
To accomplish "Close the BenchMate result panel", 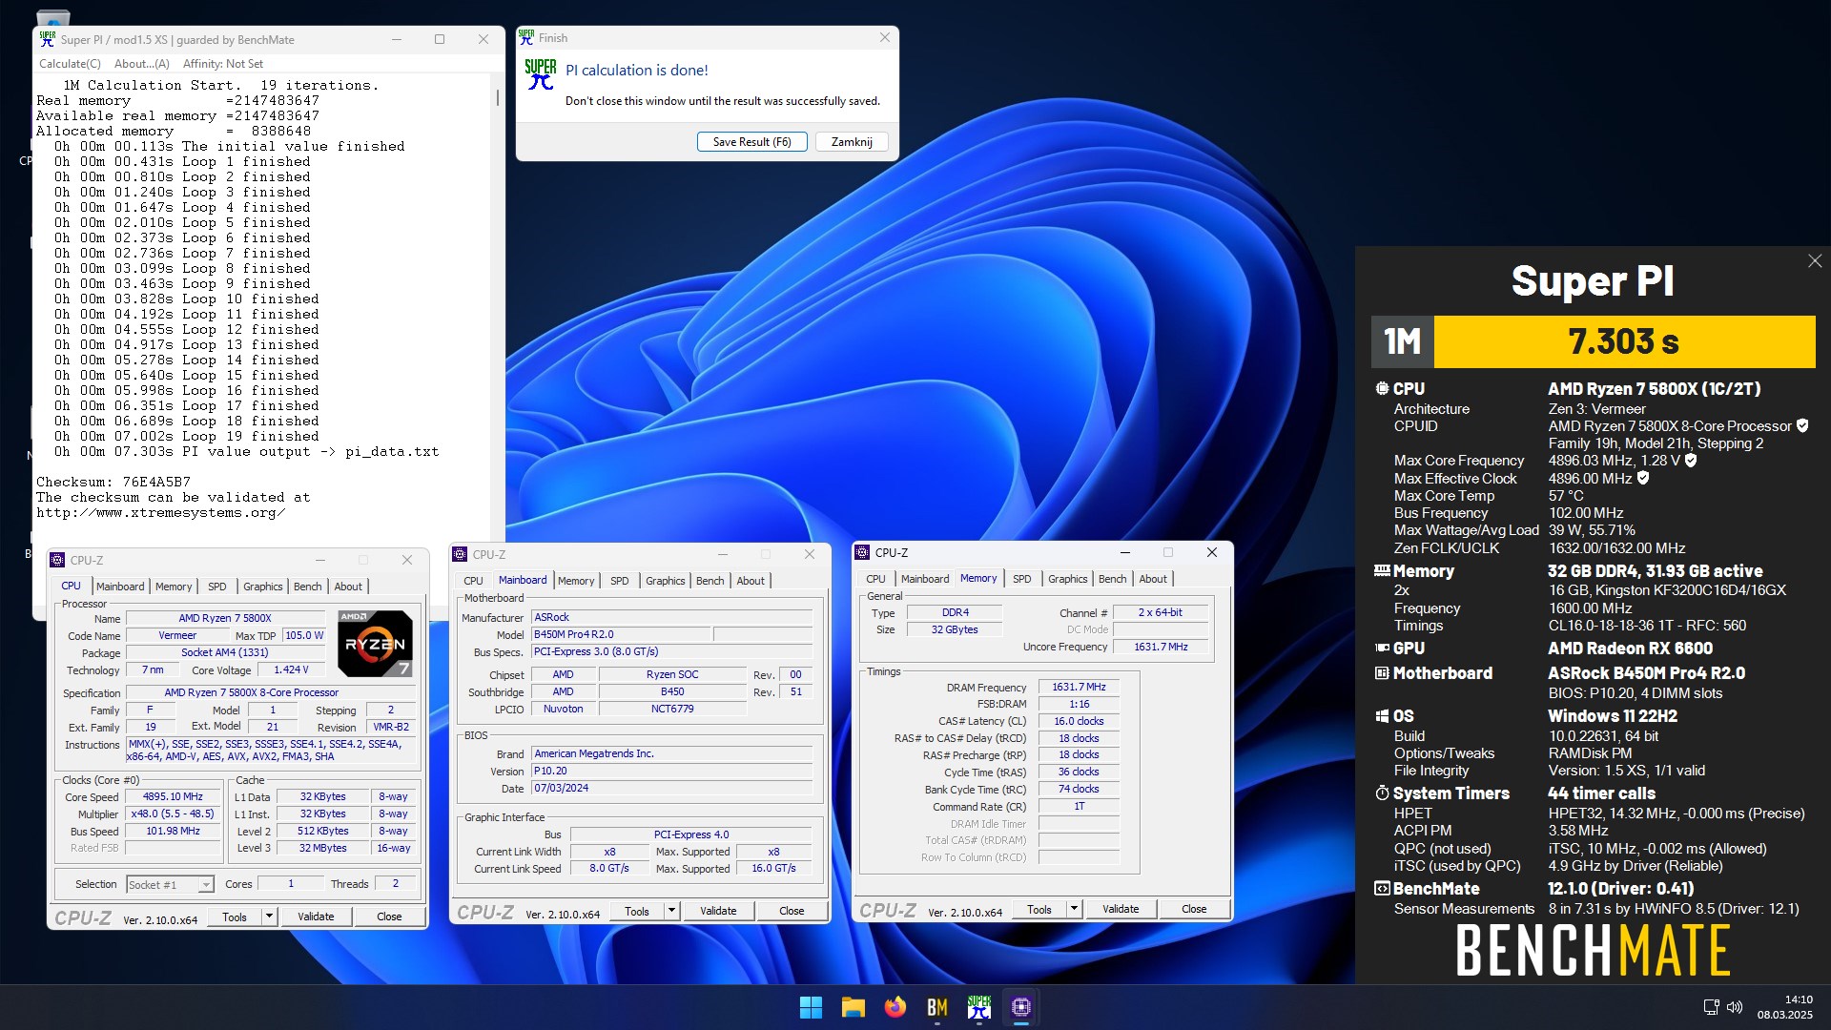I will 1814,260.
